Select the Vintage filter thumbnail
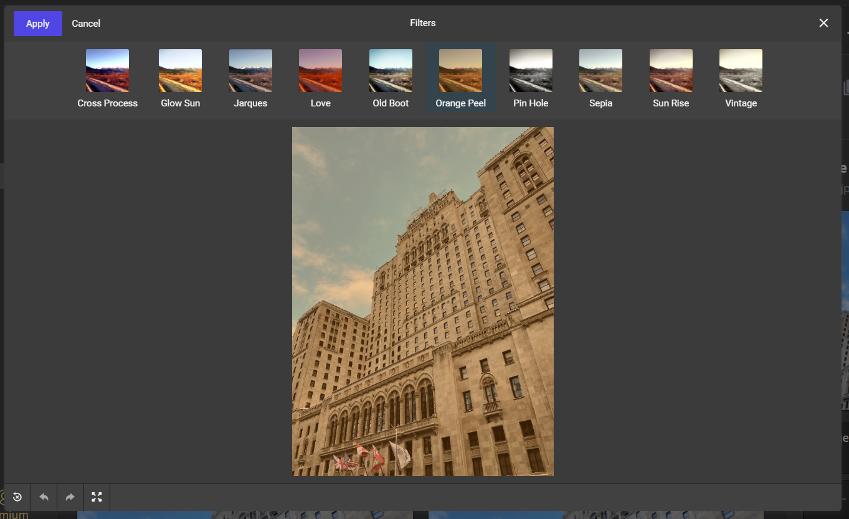Image resolution: width=849 pixels, height=519 pixels. click(x=741, y=71)
